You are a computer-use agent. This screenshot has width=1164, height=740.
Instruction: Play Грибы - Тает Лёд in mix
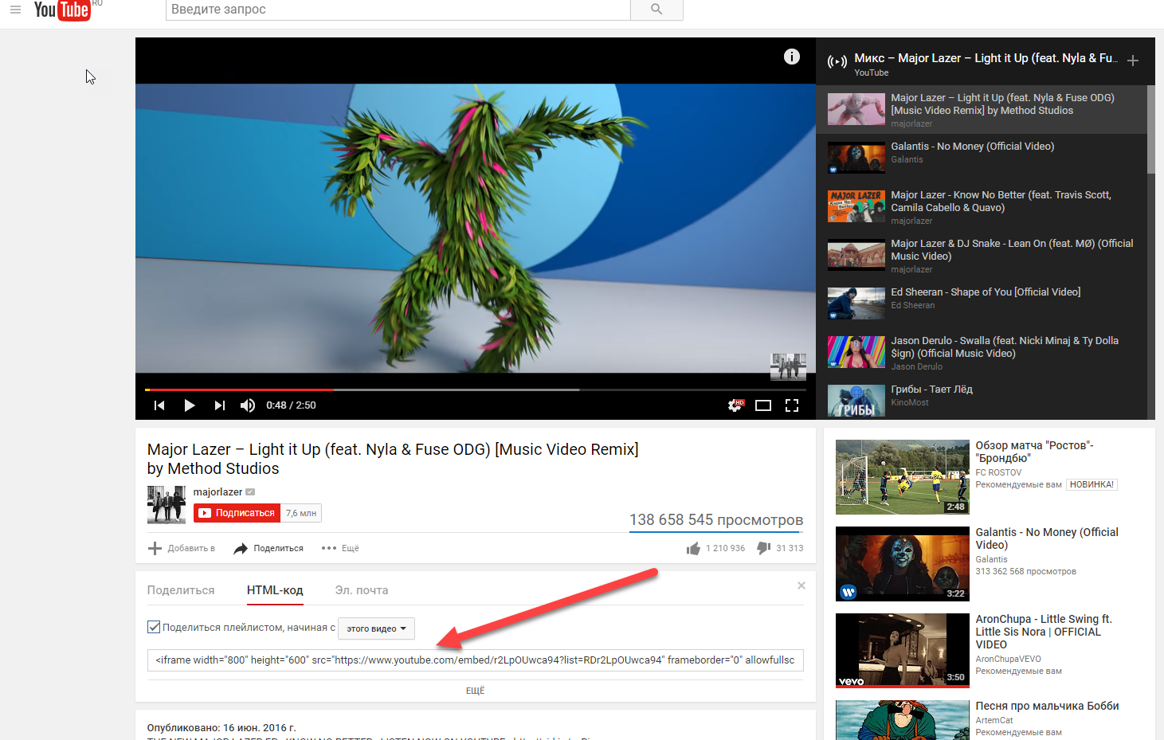(x=982, y=398)
